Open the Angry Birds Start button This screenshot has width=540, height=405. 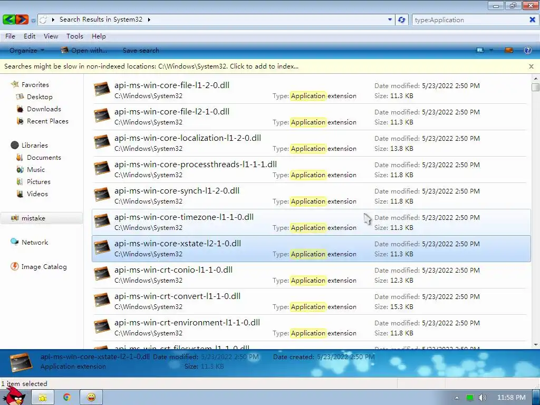15,397
